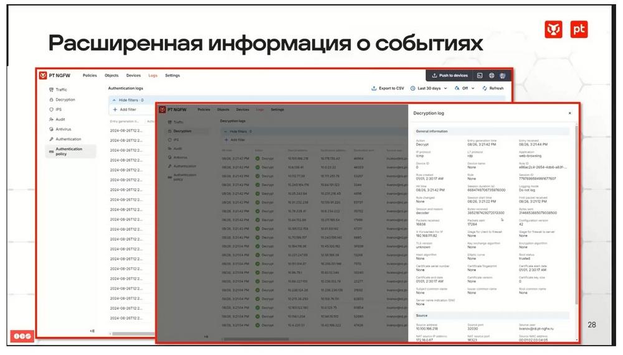Close the Decryption log panel
Screen dimensions: 623x355
pyautogui.click(x=570, y=113)
